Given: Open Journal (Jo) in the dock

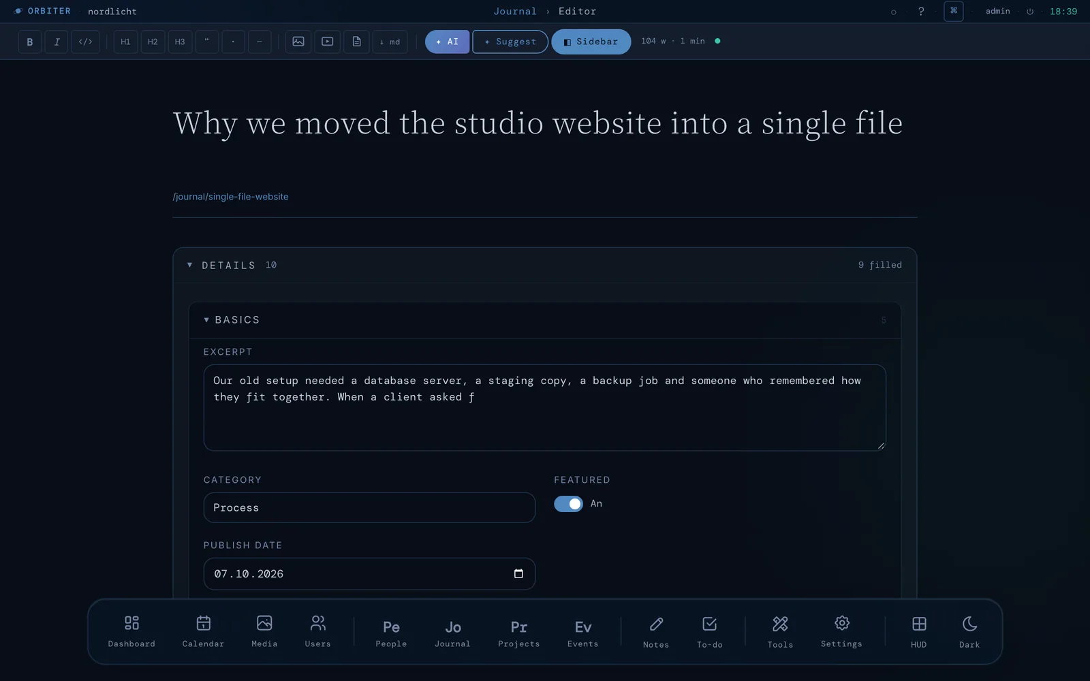Looking at the screenshot, I should [452, 633].
